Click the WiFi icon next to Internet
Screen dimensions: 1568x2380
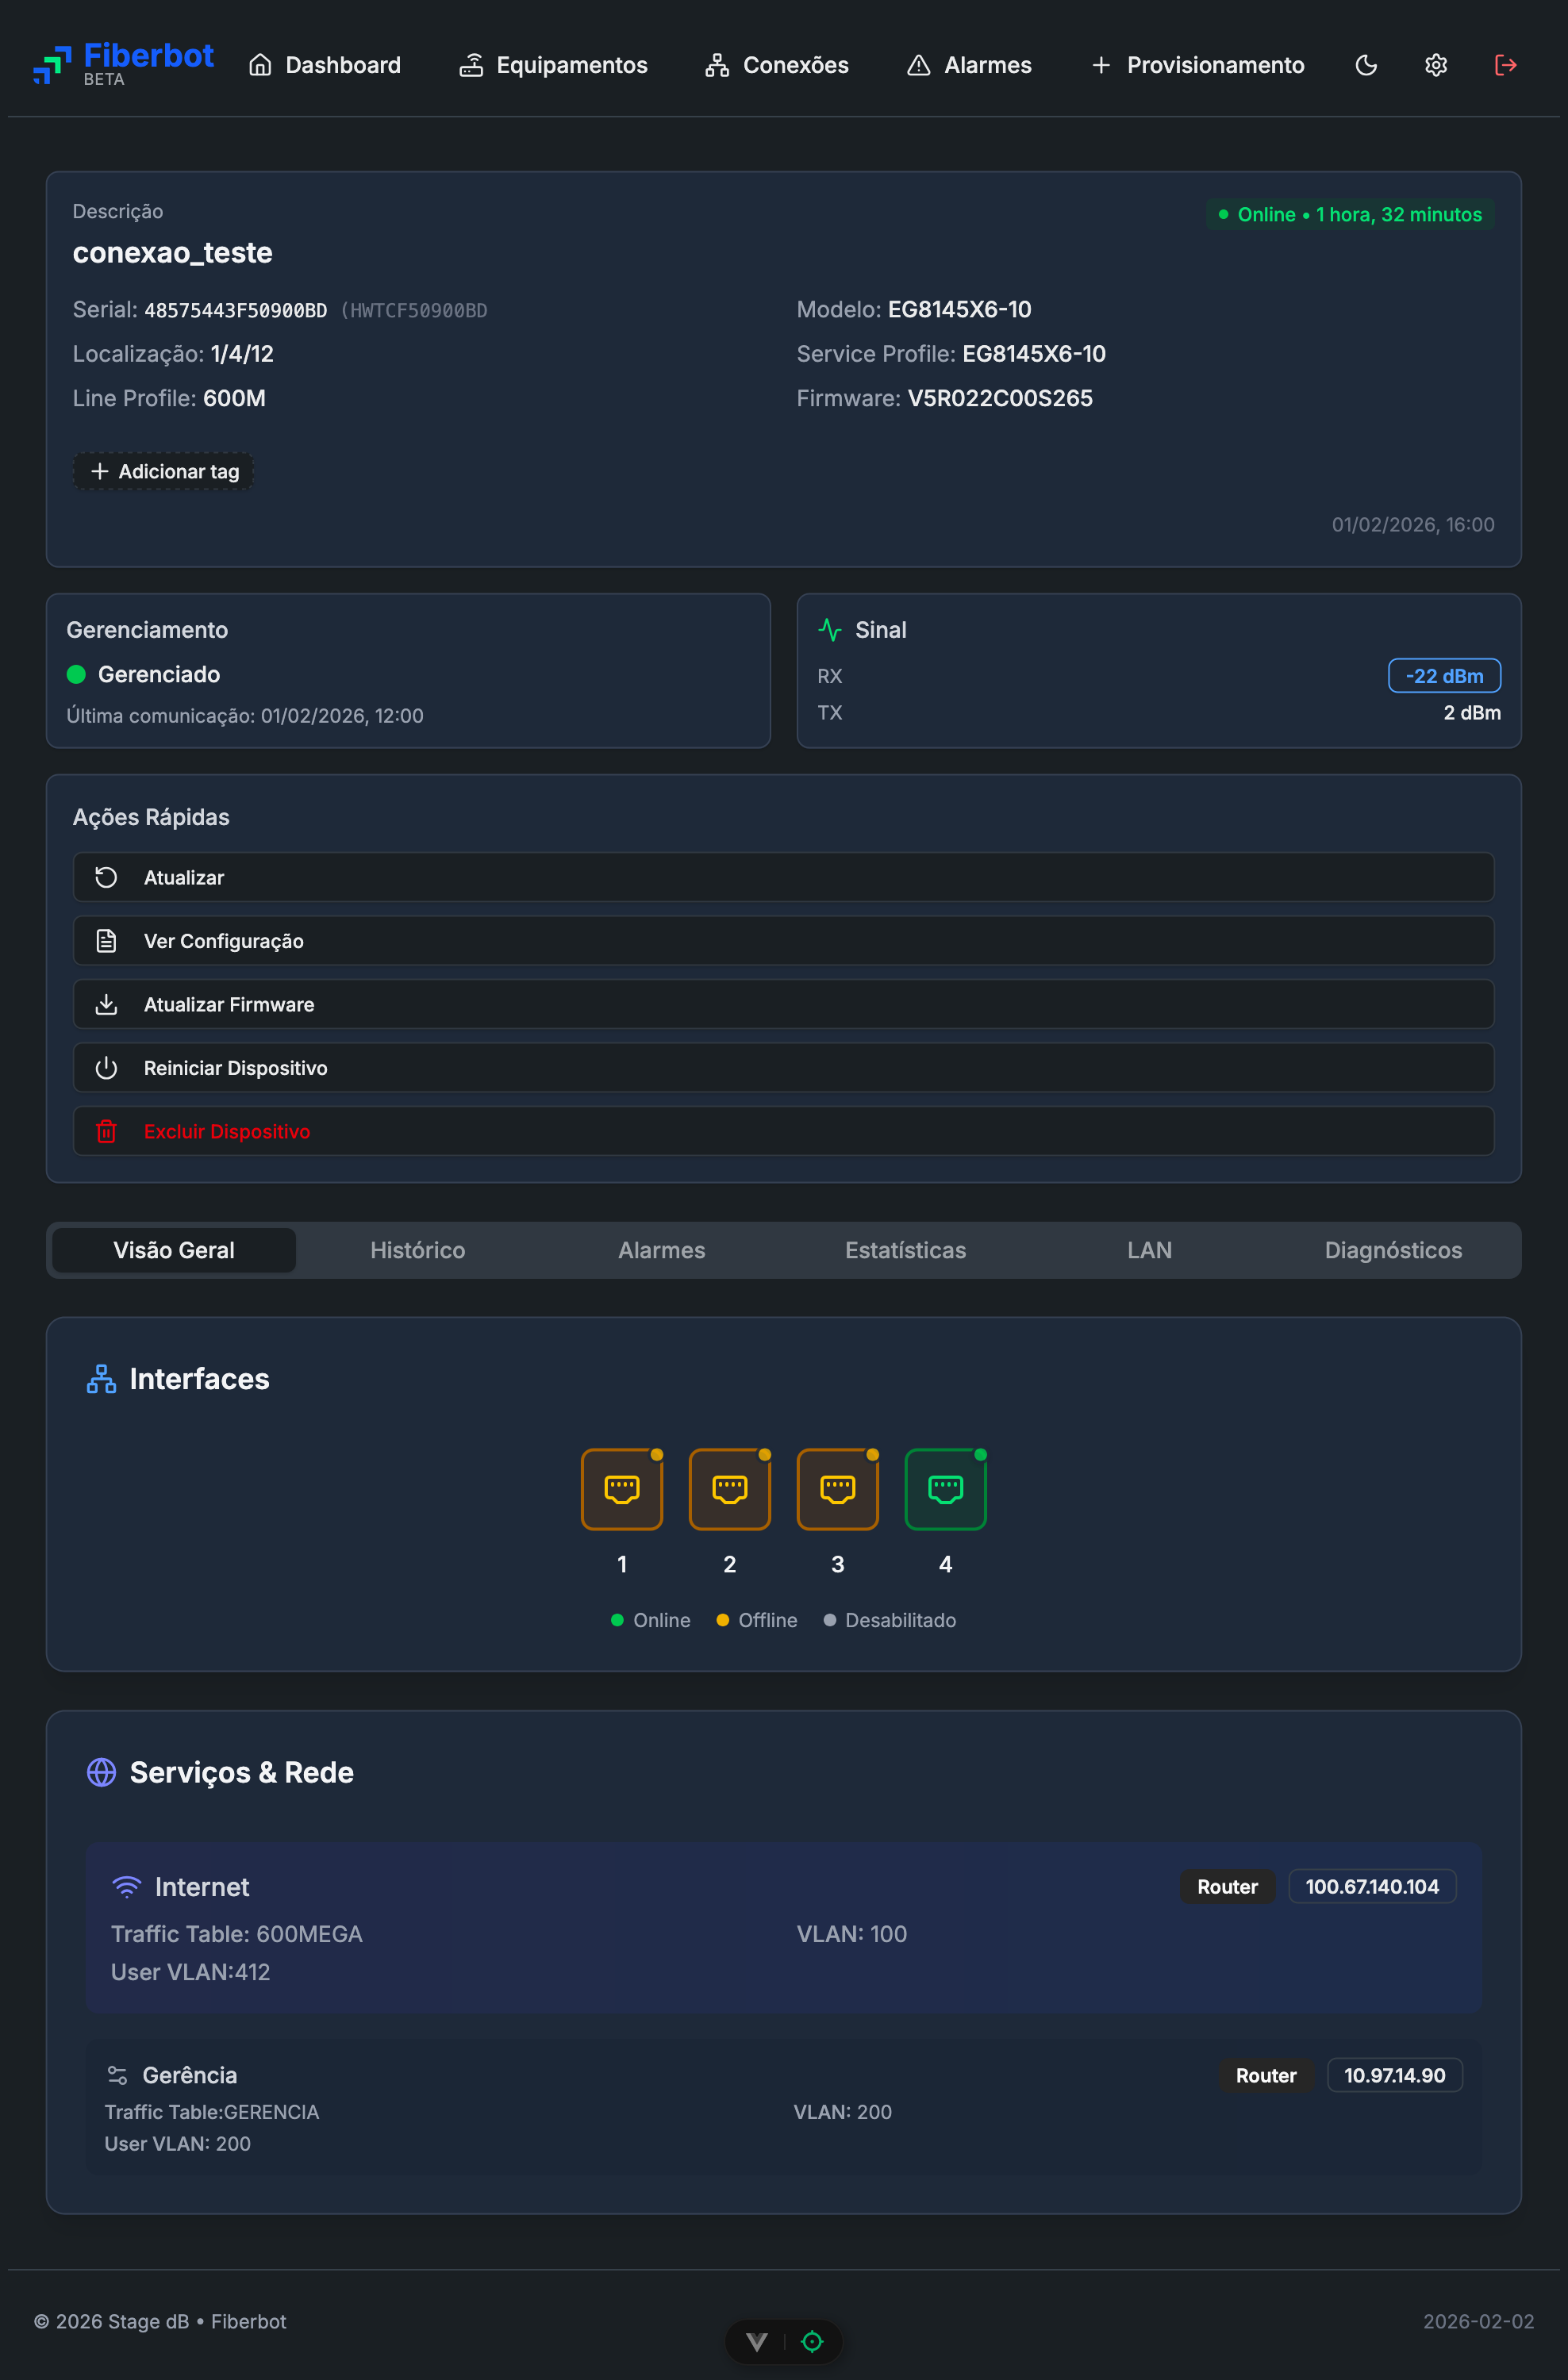tap(126, 1884)
